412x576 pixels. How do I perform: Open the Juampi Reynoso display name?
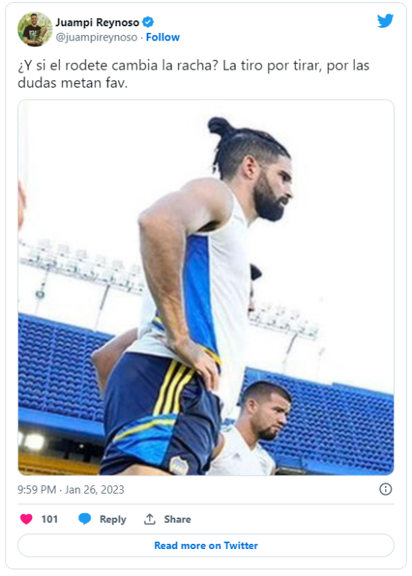(x=97, y=22)
